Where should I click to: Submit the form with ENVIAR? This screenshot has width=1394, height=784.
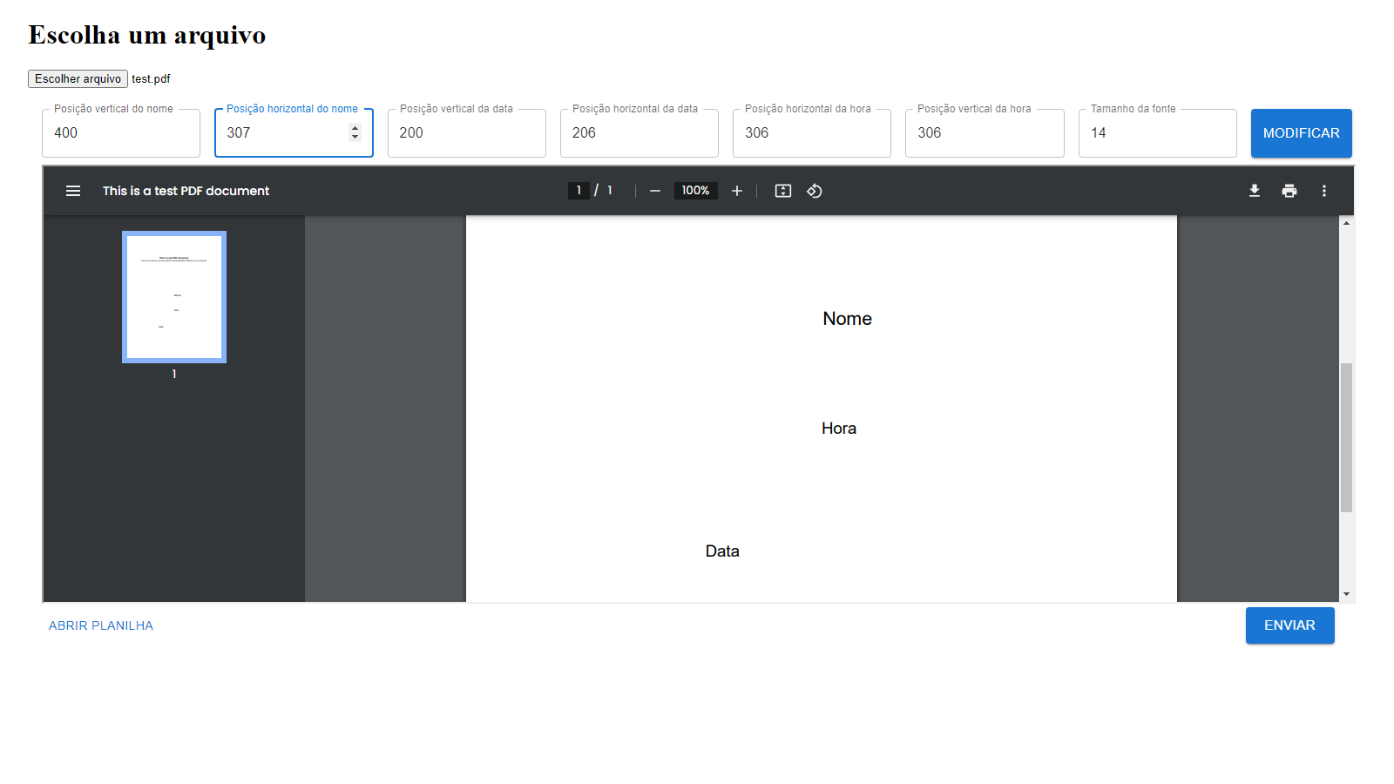pyautogui.click(x=1289, y=625)
